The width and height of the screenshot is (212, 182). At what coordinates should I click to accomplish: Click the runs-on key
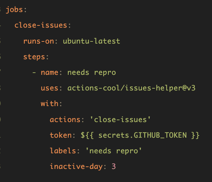(39, 41)
